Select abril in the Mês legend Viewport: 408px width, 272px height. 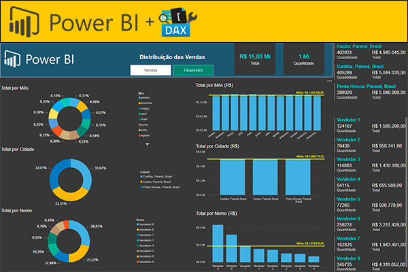[143, 114]
